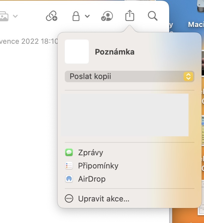Open the collaboration person icon
Viewport: 204px width, 223px height.
click(x=107, y=16)
